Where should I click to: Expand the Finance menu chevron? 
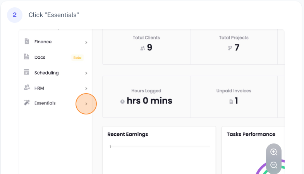click(x=86, y=42)
